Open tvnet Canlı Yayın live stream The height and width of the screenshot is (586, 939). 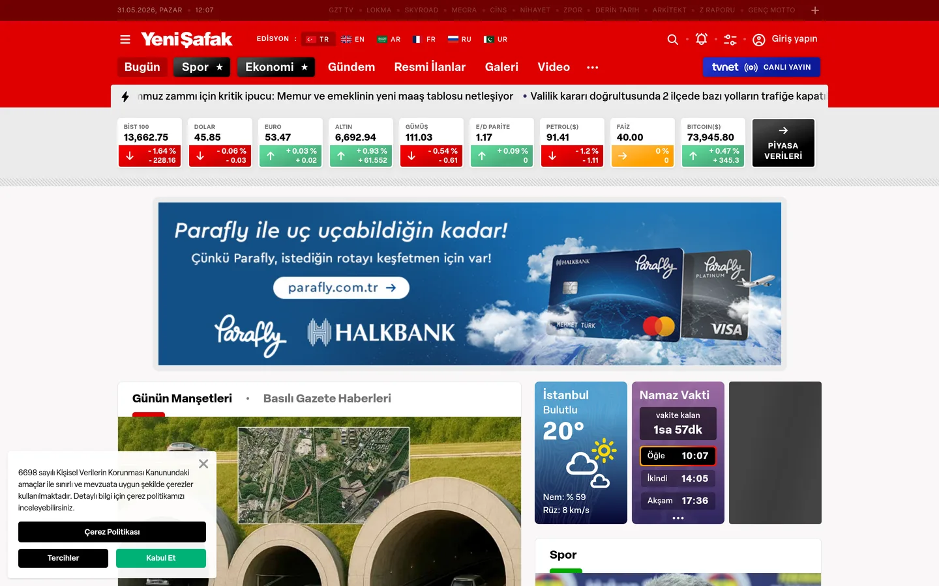[x=762, y=67]
